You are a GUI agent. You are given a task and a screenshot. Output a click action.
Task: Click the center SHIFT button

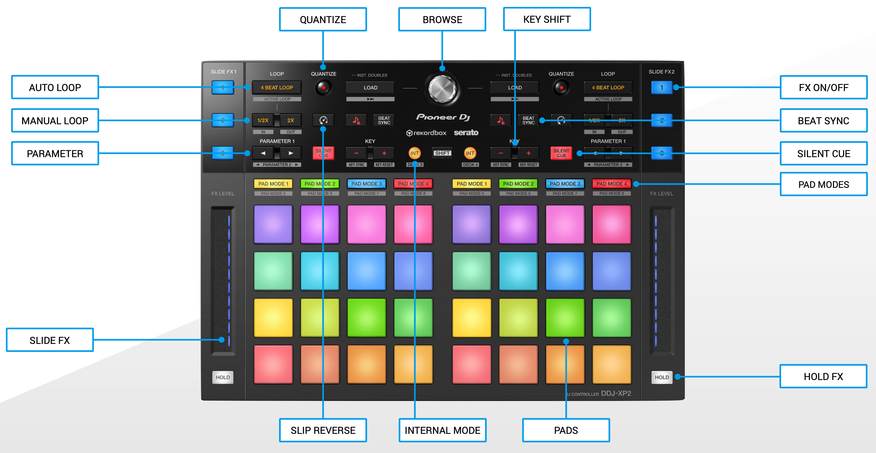coord(442,153)
